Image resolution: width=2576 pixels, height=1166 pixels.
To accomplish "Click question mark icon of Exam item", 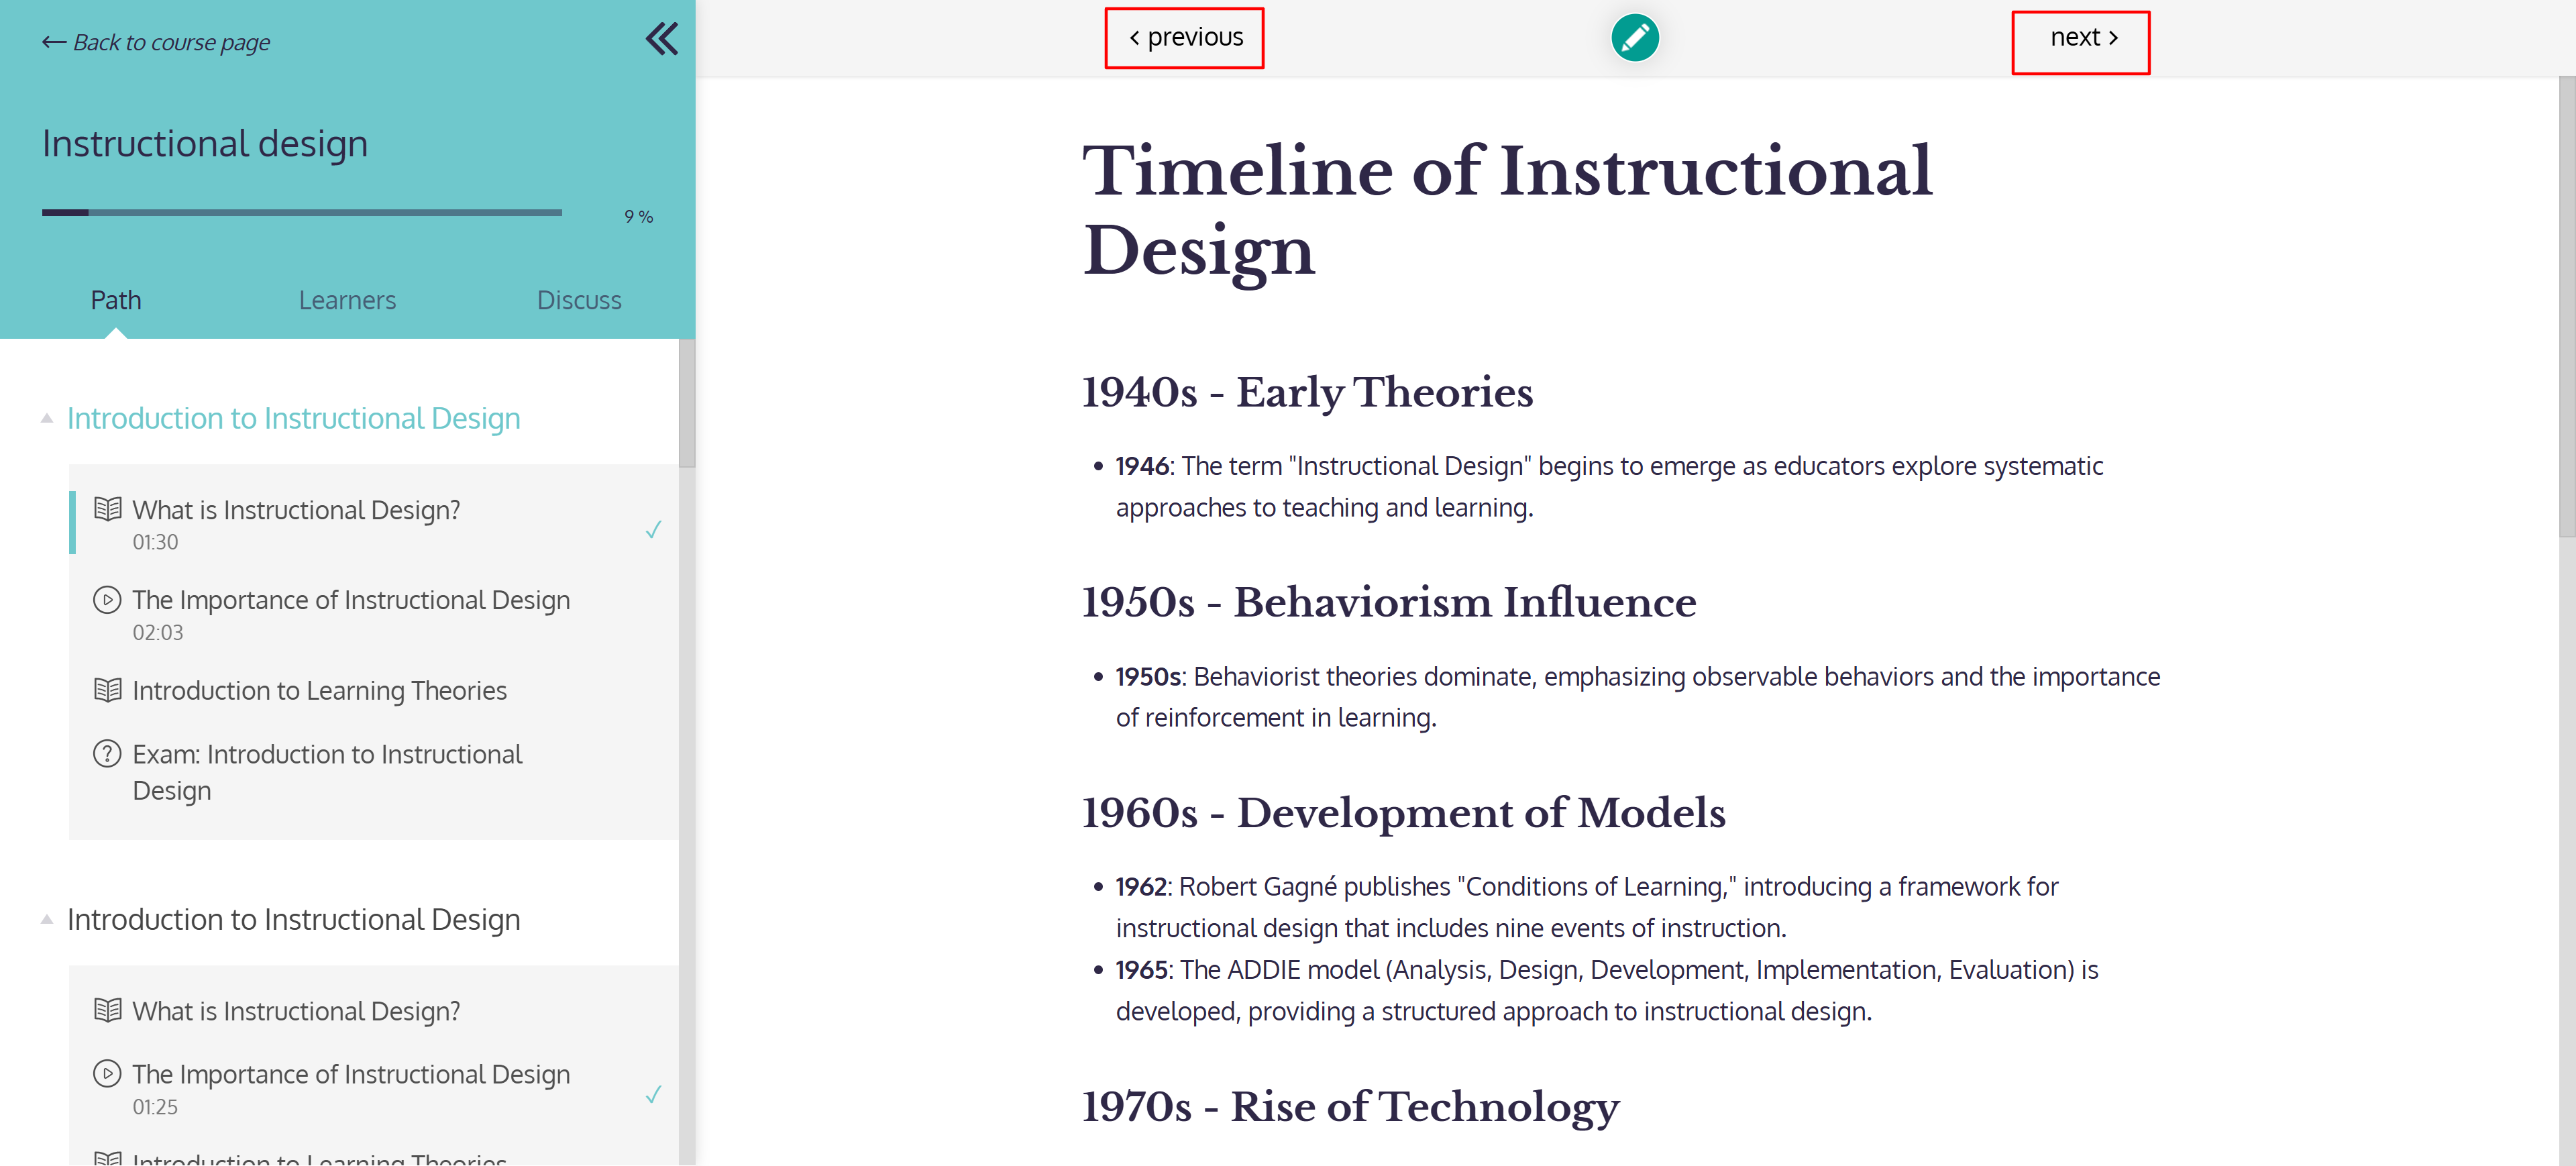I will click(107, 754).
